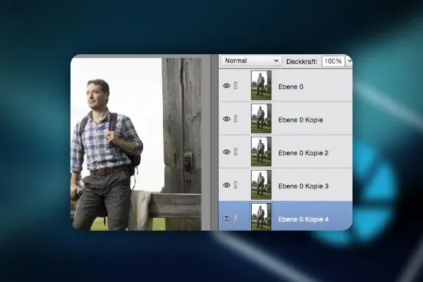Click link icon on Ebene 0 Kopie
Image resolution: width=423 pixels, height=282 pixels.
235,118
